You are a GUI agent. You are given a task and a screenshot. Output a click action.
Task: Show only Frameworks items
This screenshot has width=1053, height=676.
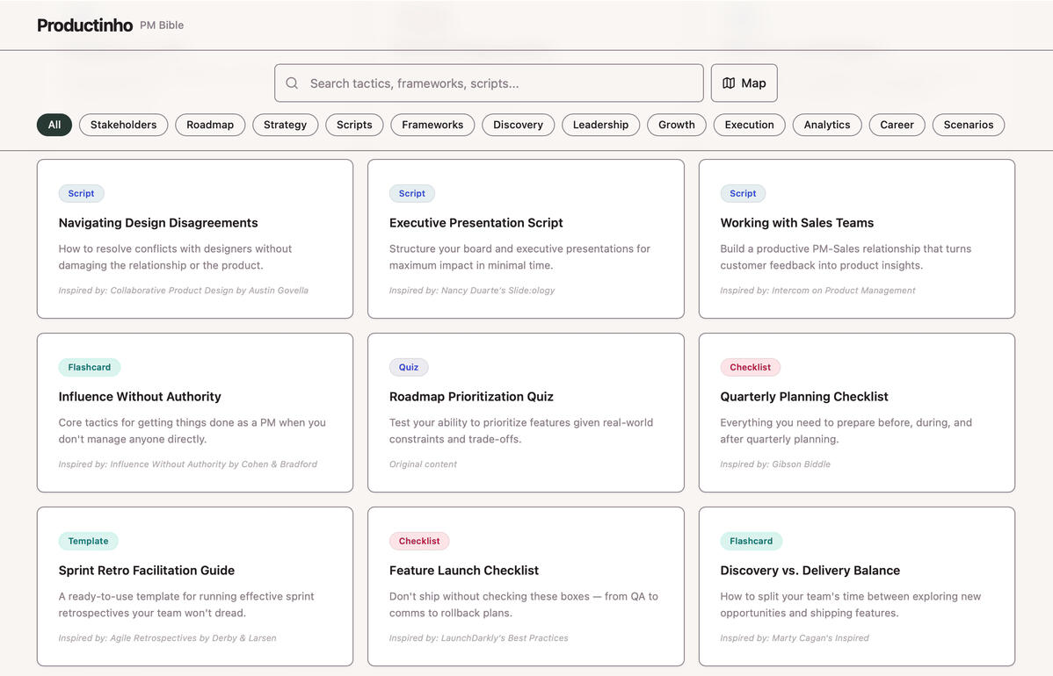point(432,125)
